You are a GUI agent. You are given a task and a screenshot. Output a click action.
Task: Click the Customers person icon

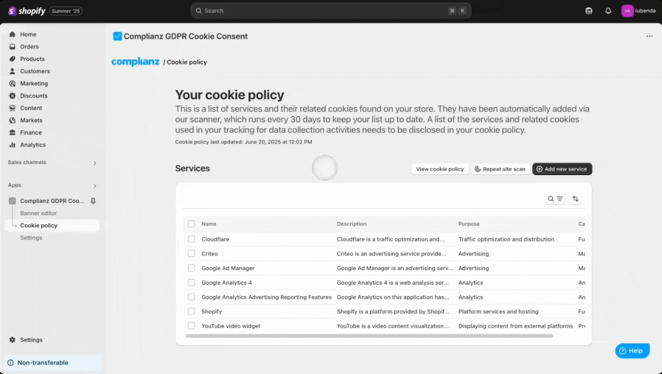tap(12, 71)
